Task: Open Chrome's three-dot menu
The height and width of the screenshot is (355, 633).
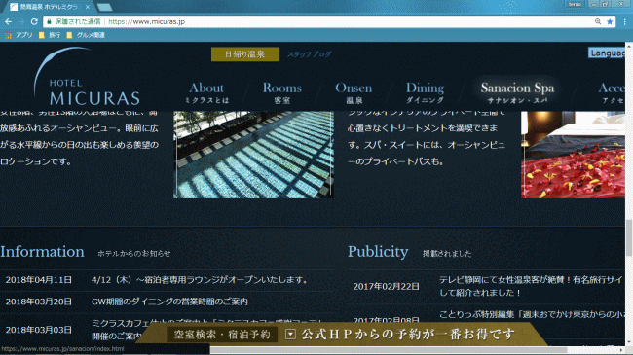Action: (624, 21)
